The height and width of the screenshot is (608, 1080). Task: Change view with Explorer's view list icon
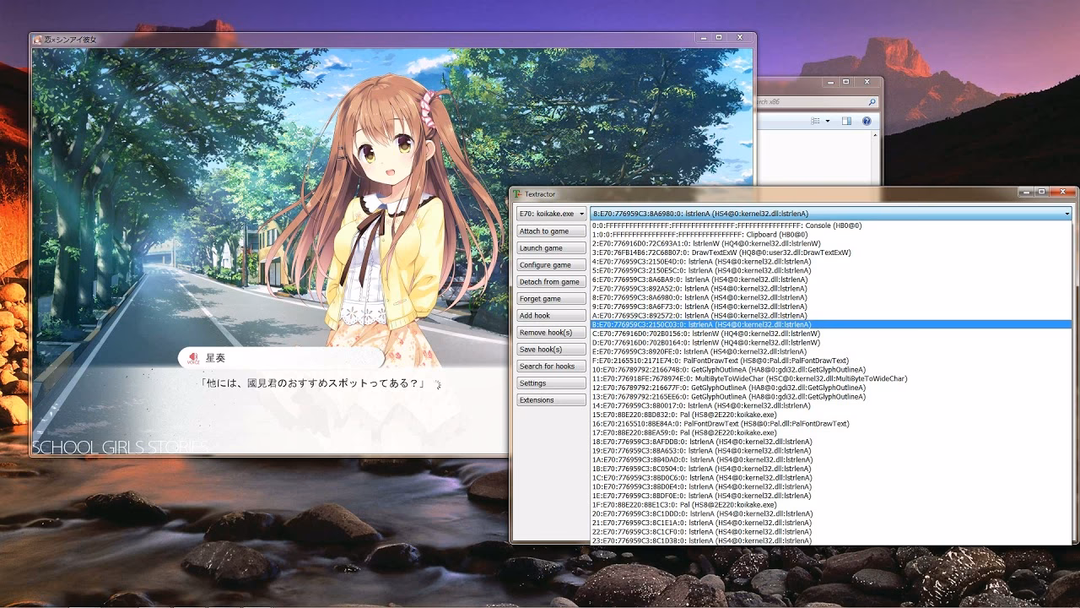(x=815, y=122)
